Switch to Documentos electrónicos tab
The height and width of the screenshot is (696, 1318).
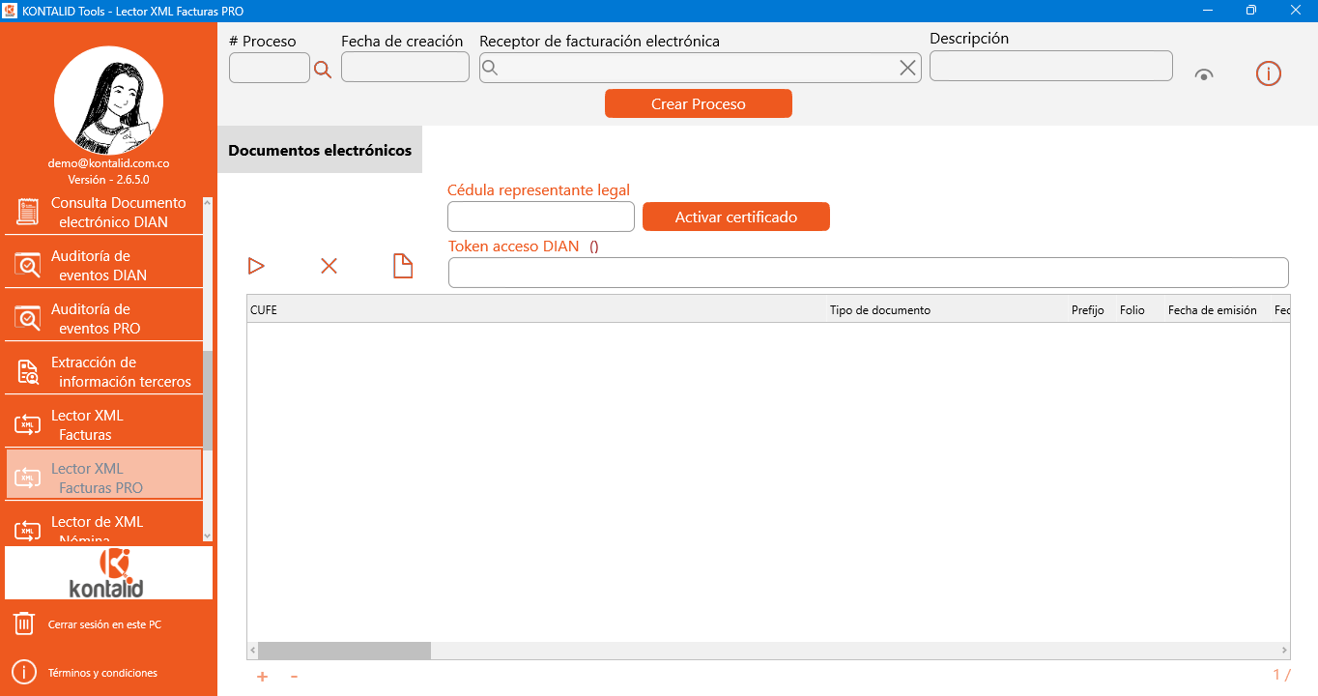(x=320, y=150)
